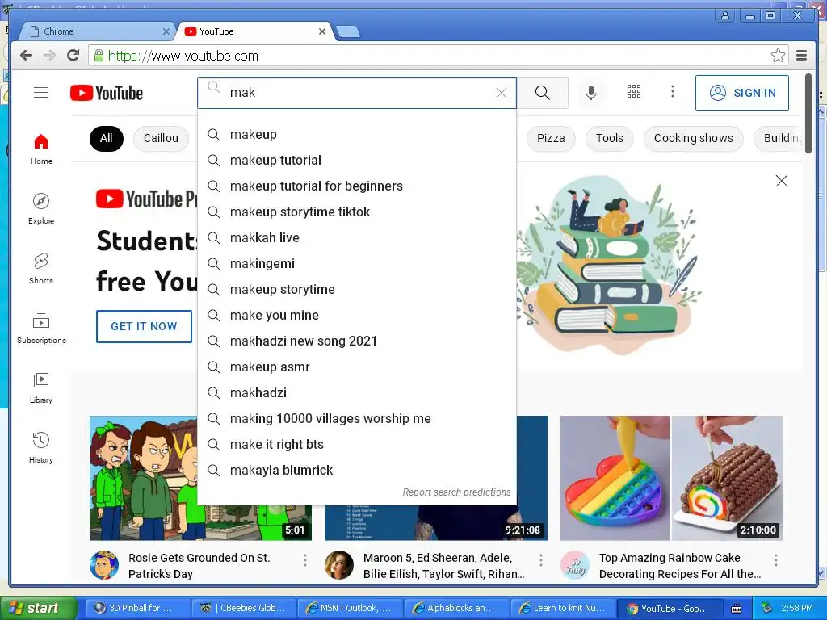The width and height of the screenshot is (827, 620).
Task: Open Library in the sidebar
Action: (x=41, y=388)
